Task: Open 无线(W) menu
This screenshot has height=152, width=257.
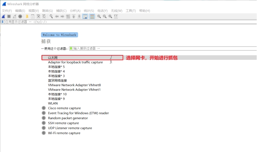Action: point(117,11)
